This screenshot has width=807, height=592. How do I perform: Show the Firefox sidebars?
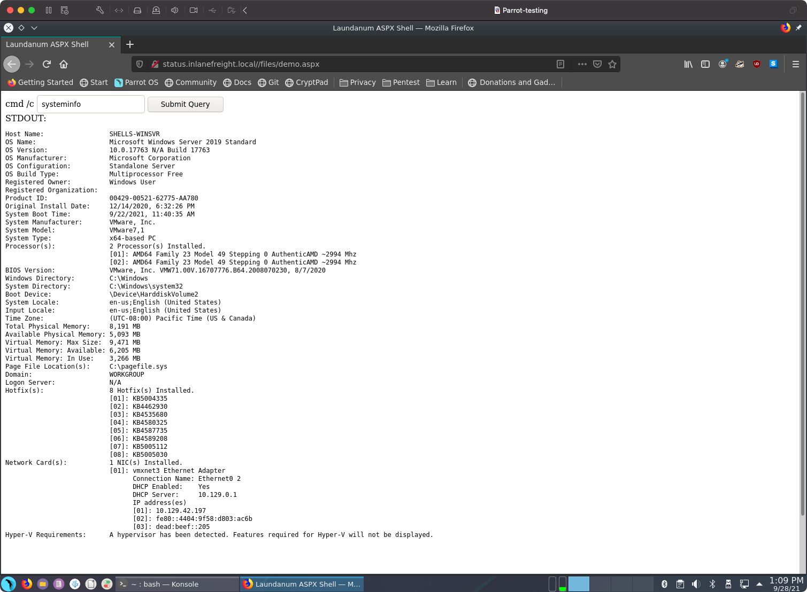[x=705, y=64]
